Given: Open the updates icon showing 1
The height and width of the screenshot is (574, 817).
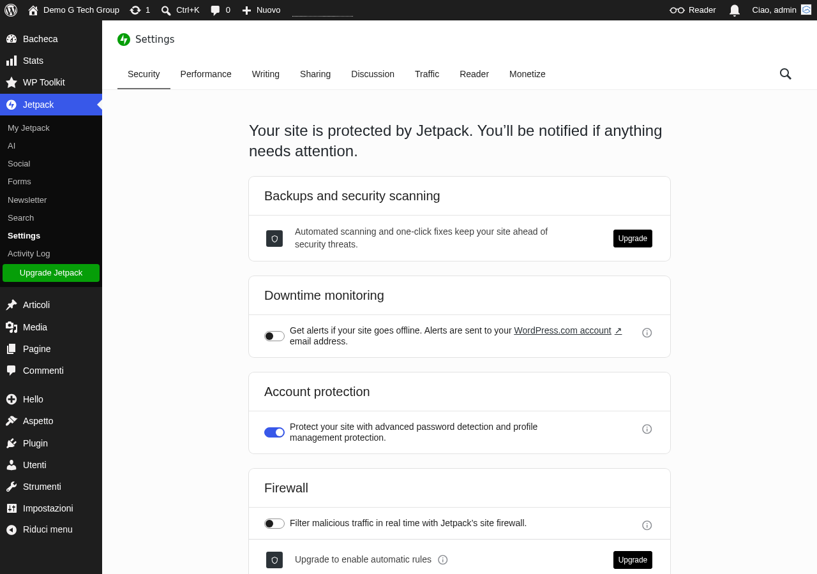Looking at the screenshot, I should (135, 10).
